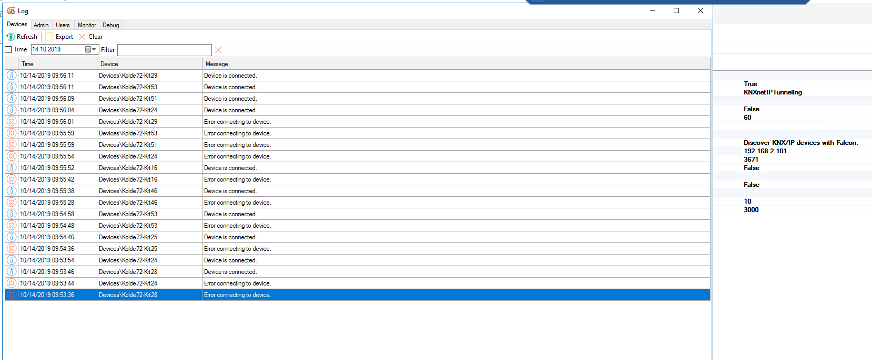872x360 pixels.
Task: Click the Message column header
Action: click(455, 64)
